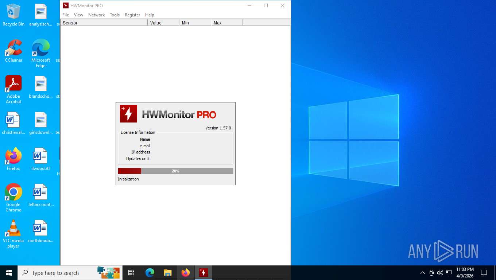496x280 pixels.
Task: Open the volume control tray icon
Action: (x=440, y=273)
